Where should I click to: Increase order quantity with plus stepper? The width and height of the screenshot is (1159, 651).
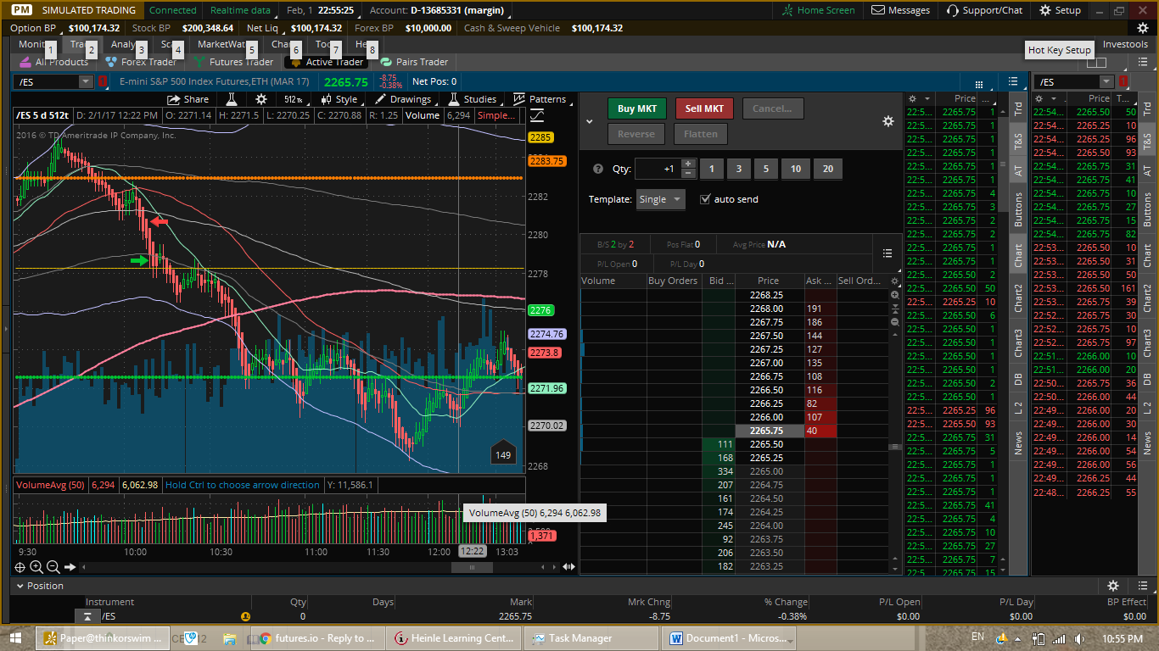click(x=688, y=164)
